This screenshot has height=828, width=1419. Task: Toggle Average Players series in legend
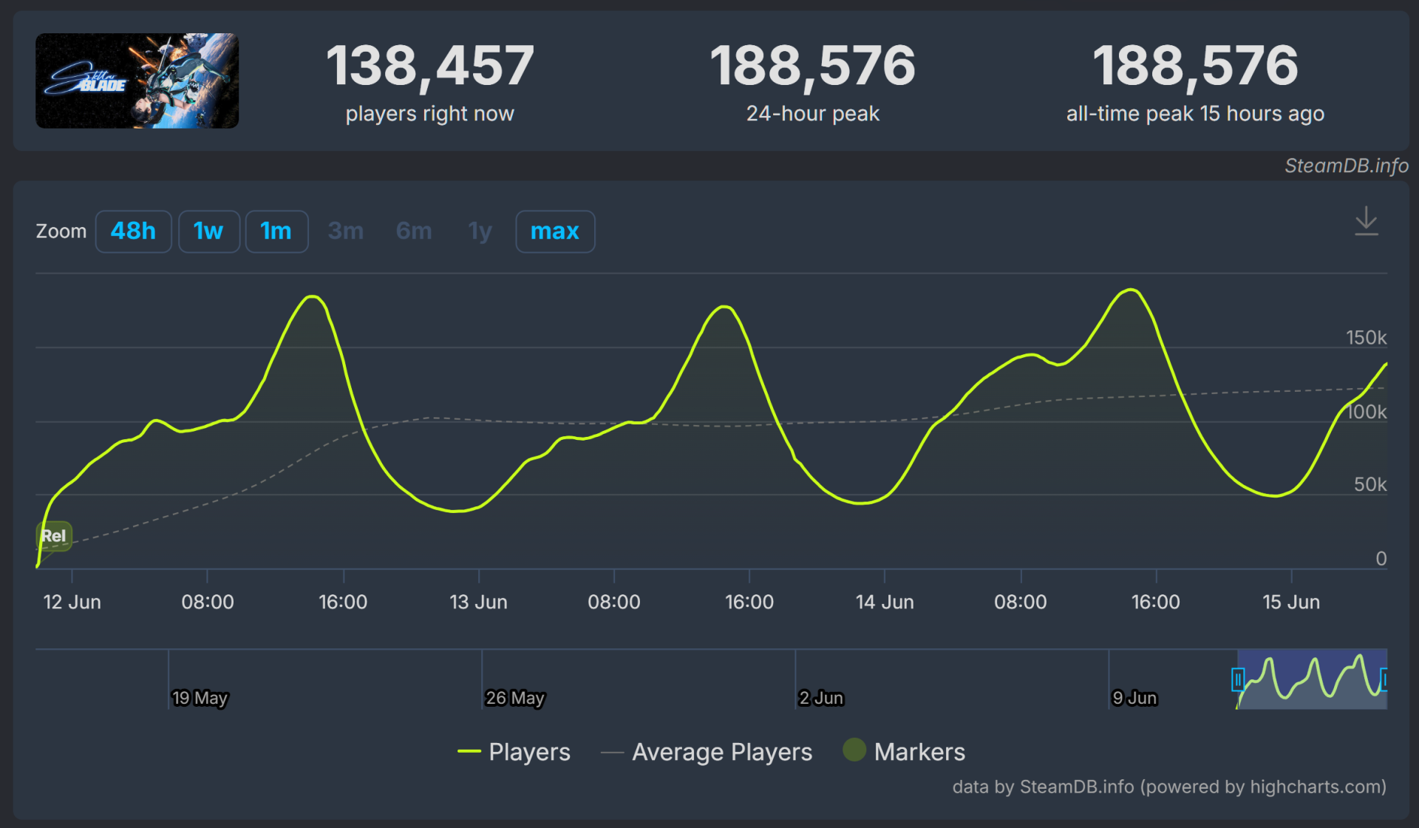point(721,752)
